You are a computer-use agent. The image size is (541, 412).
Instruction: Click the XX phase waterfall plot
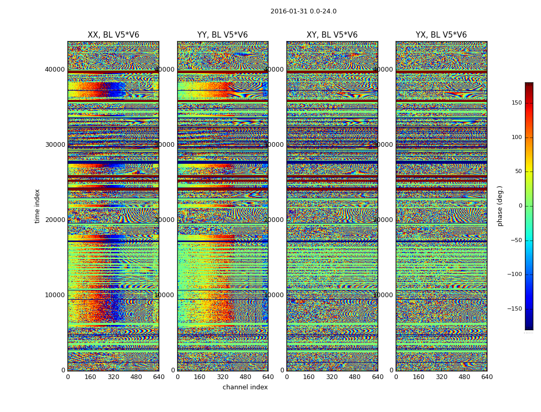[113, 206]
